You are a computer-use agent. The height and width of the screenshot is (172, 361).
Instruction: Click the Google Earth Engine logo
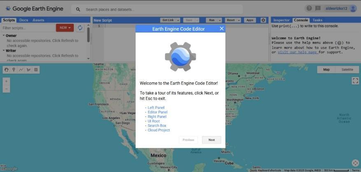34,9
